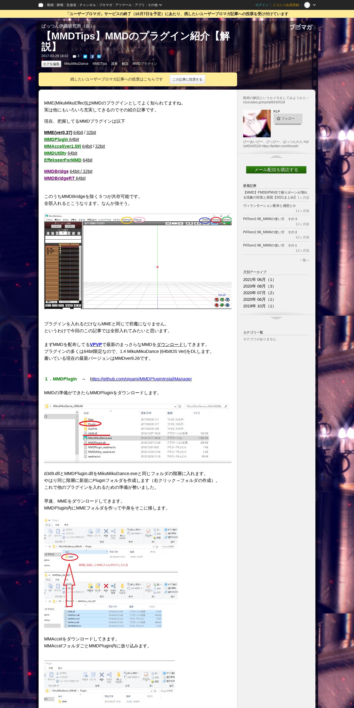Click この記事に投票する button
354x708 pixels.
[x=187, y=79]
